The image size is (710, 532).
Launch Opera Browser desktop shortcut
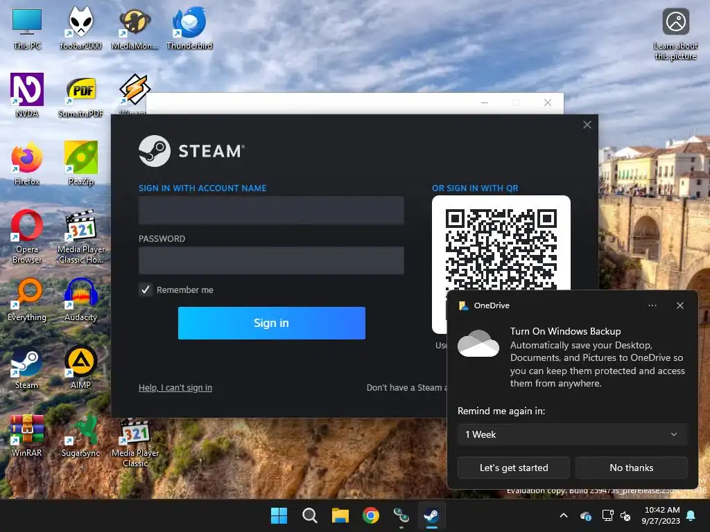(27, 236)
